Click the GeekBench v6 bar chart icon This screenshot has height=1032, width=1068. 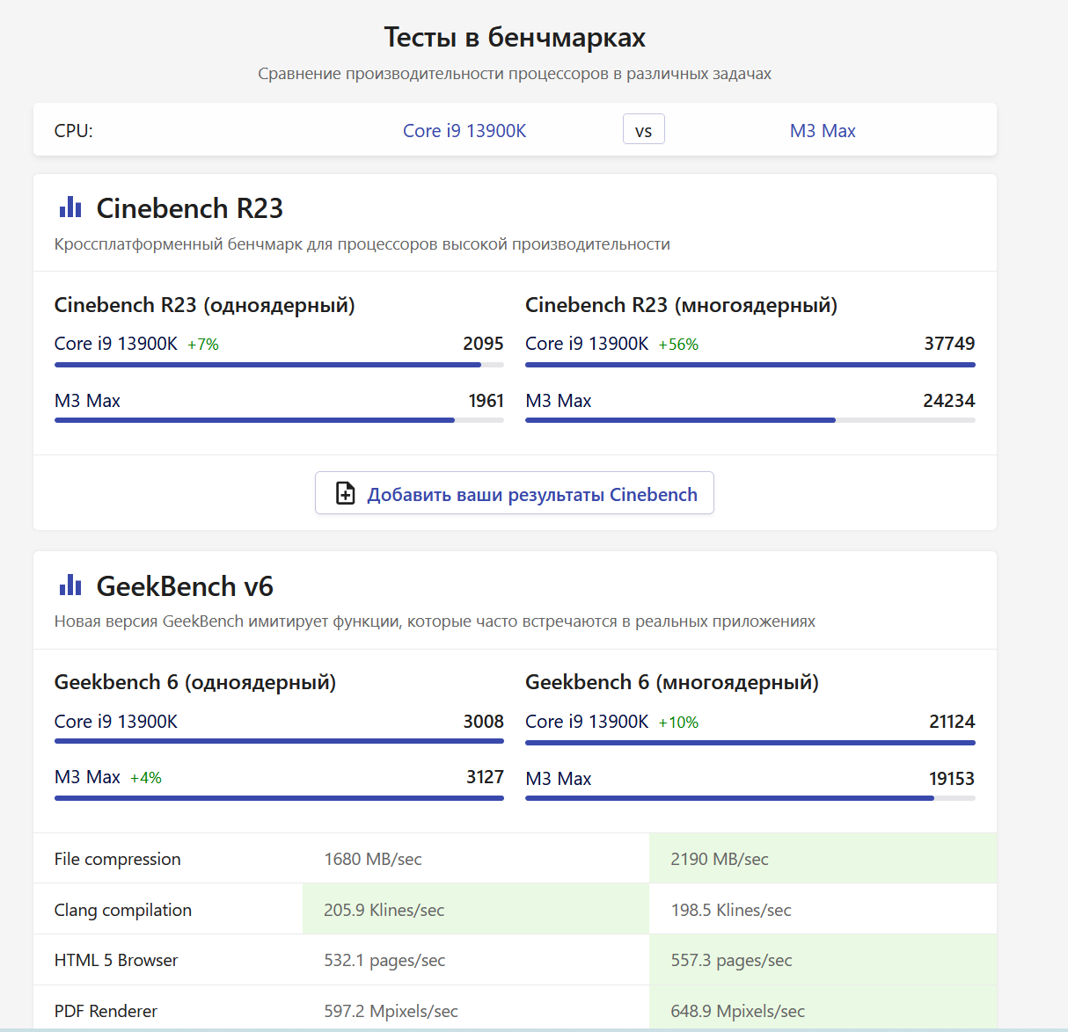tap(70, 585)
